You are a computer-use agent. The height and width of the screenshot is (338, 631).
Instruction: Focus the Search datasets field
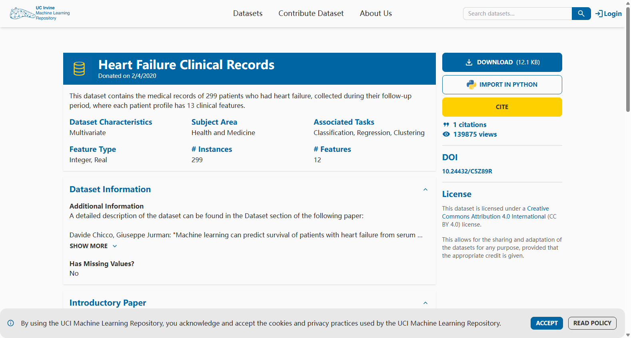click(517, 14)
